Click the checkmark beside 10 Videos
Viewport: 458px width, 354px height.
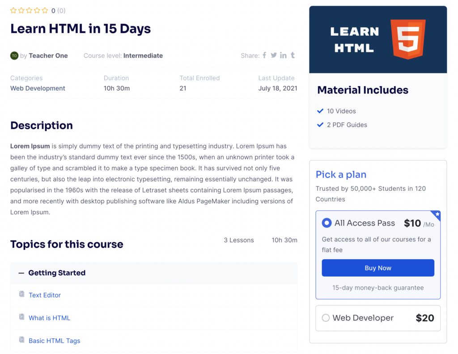(x=320, y=110)
